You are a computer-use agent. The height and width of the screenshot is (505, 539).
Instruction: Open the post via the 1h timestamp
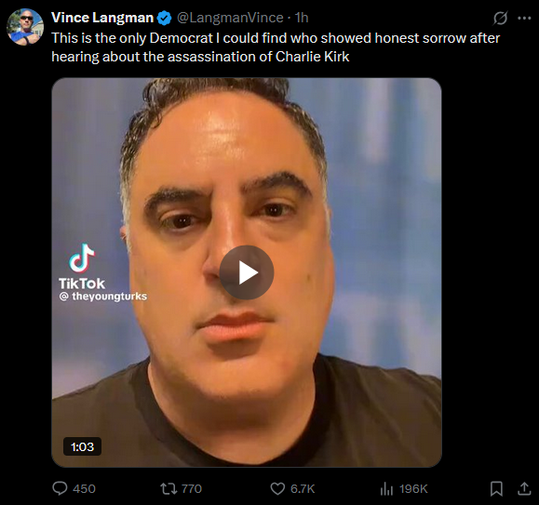click(302, 18)
